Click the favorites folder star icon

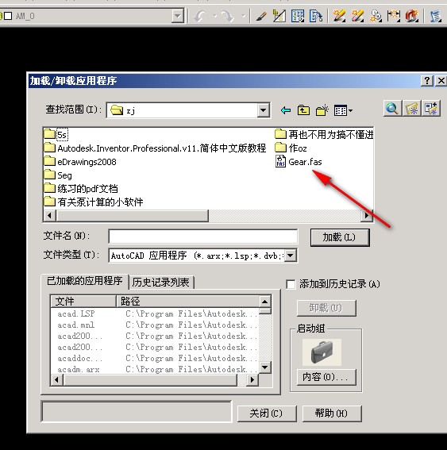[x=411, y=109]
